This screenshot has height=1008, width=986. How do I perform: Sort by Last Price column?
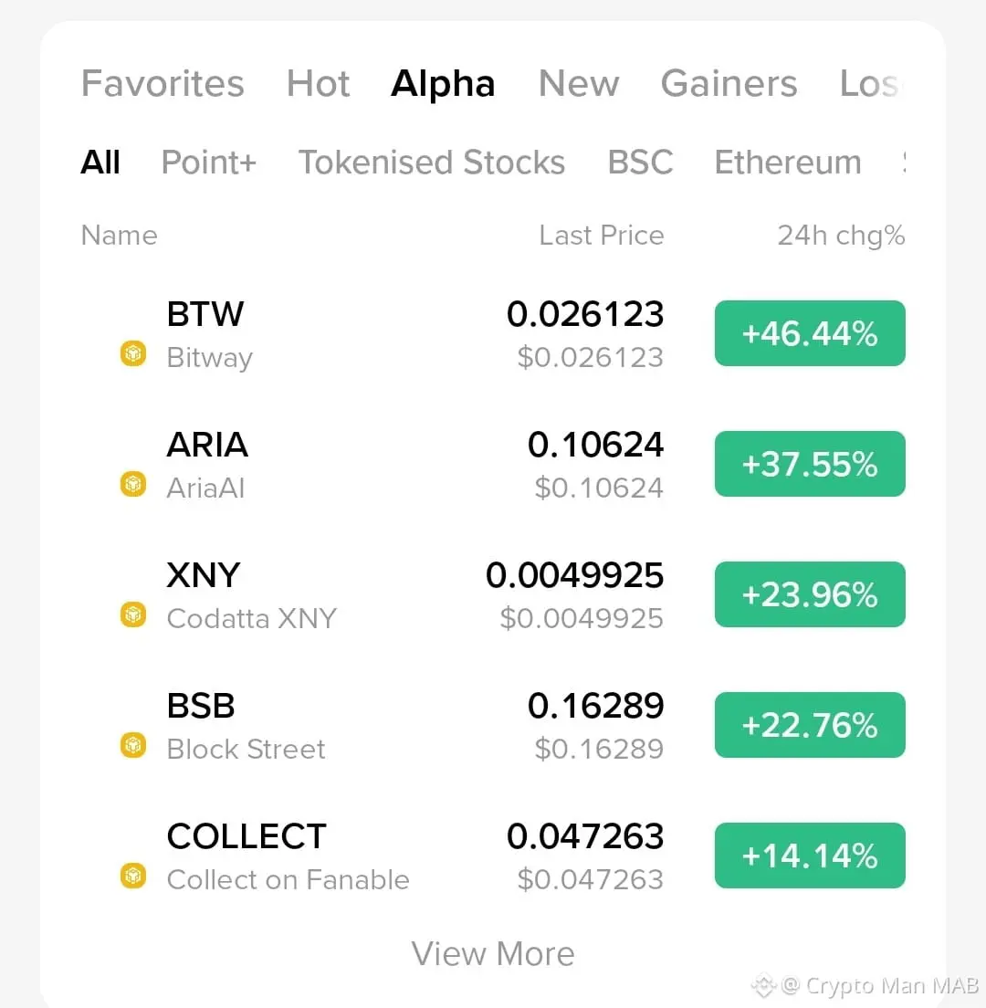pos(601,236)
